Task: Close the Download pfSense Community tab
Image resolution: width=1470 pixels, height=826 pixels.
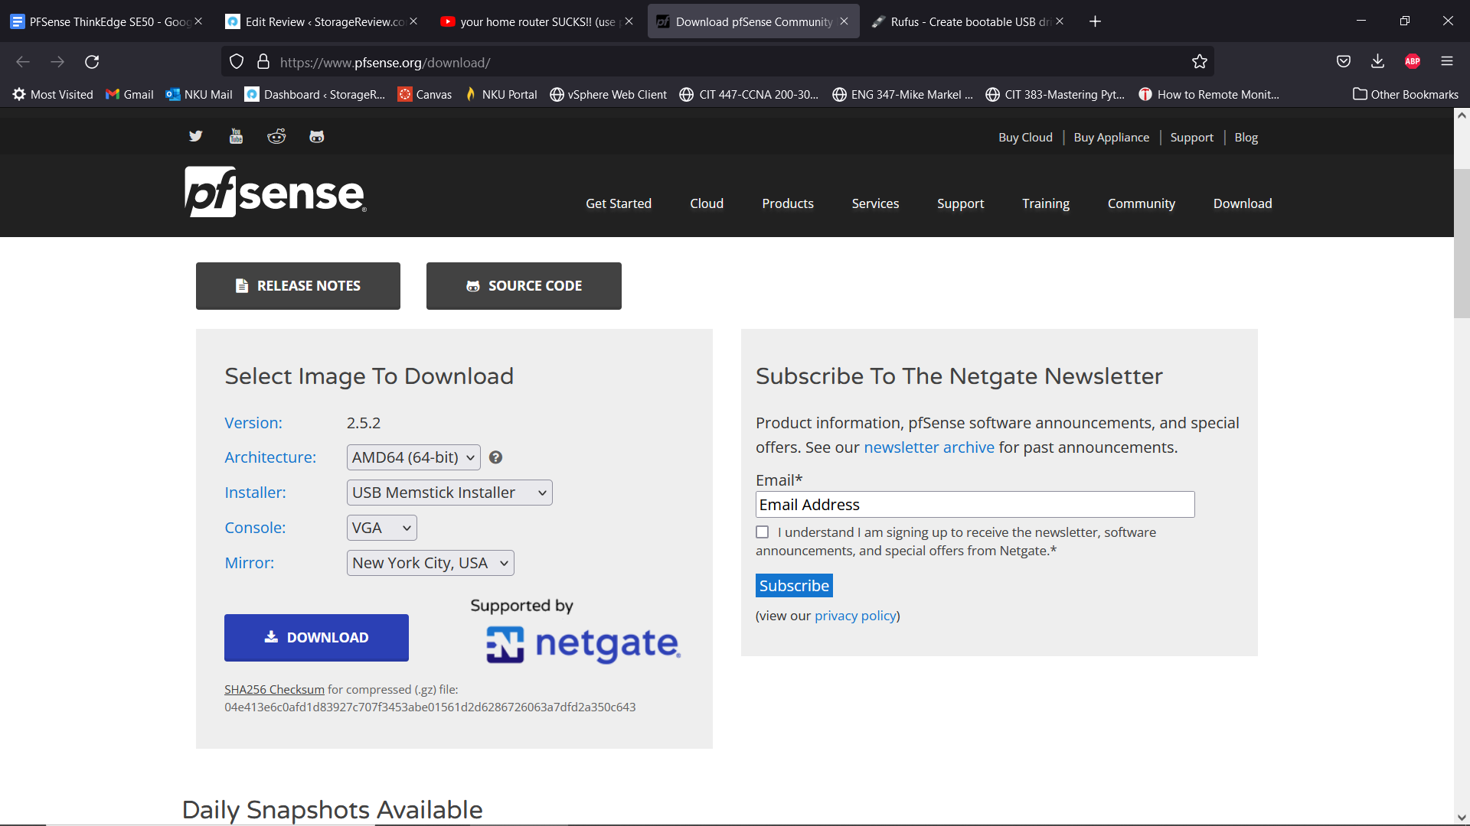Action: [x=844, y=21]
